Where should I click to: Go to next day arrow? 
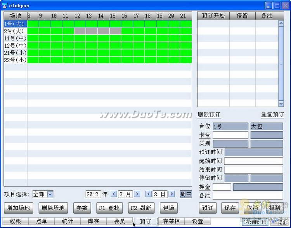coord(171,194)
